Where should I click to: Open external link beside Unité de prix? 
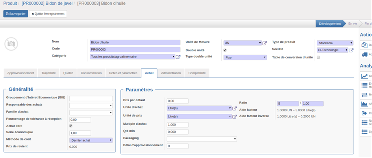click(235, 116)
